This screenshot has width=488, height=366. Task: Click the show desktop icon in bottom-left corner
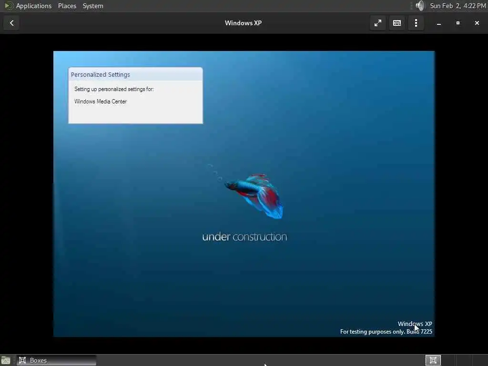(x=6, y=360)
